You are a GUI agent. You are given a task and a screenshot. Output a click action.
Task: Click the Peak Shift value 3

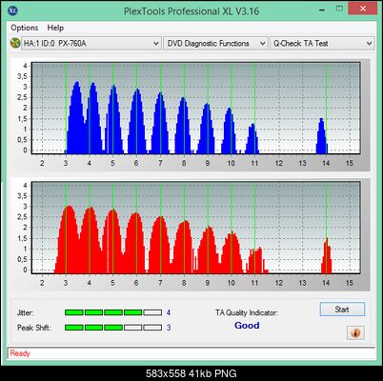169,328
